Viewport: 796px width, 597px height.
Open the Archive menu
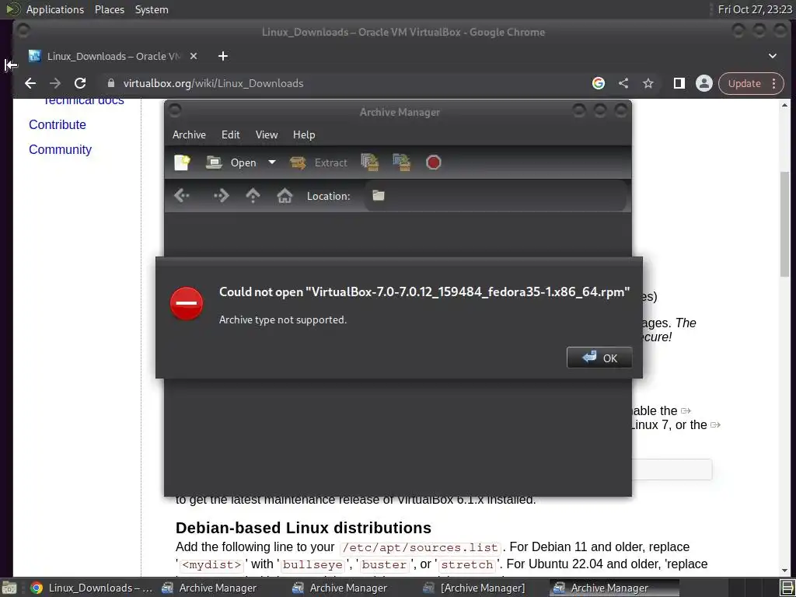[x=189, y=134]
